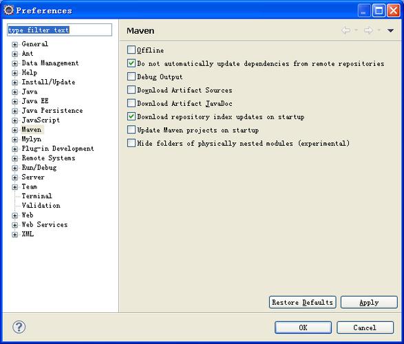Expand the Java EE tree node
This screenshot has width=404, height=344.
tap(14, 101)
